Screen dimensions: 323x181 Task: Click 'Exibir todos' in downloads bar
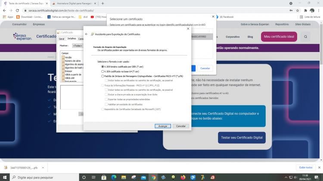tap(306, 168)
